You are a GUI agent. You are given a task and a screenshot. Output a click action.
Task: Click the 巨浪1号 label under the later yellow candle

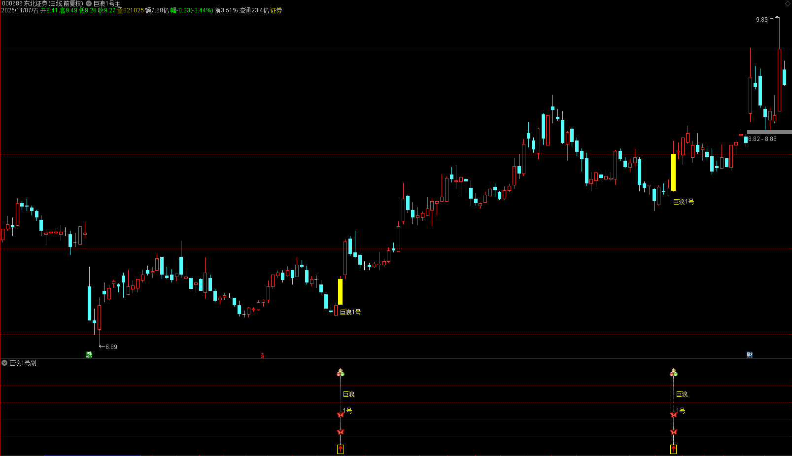(x=684, y=202)
